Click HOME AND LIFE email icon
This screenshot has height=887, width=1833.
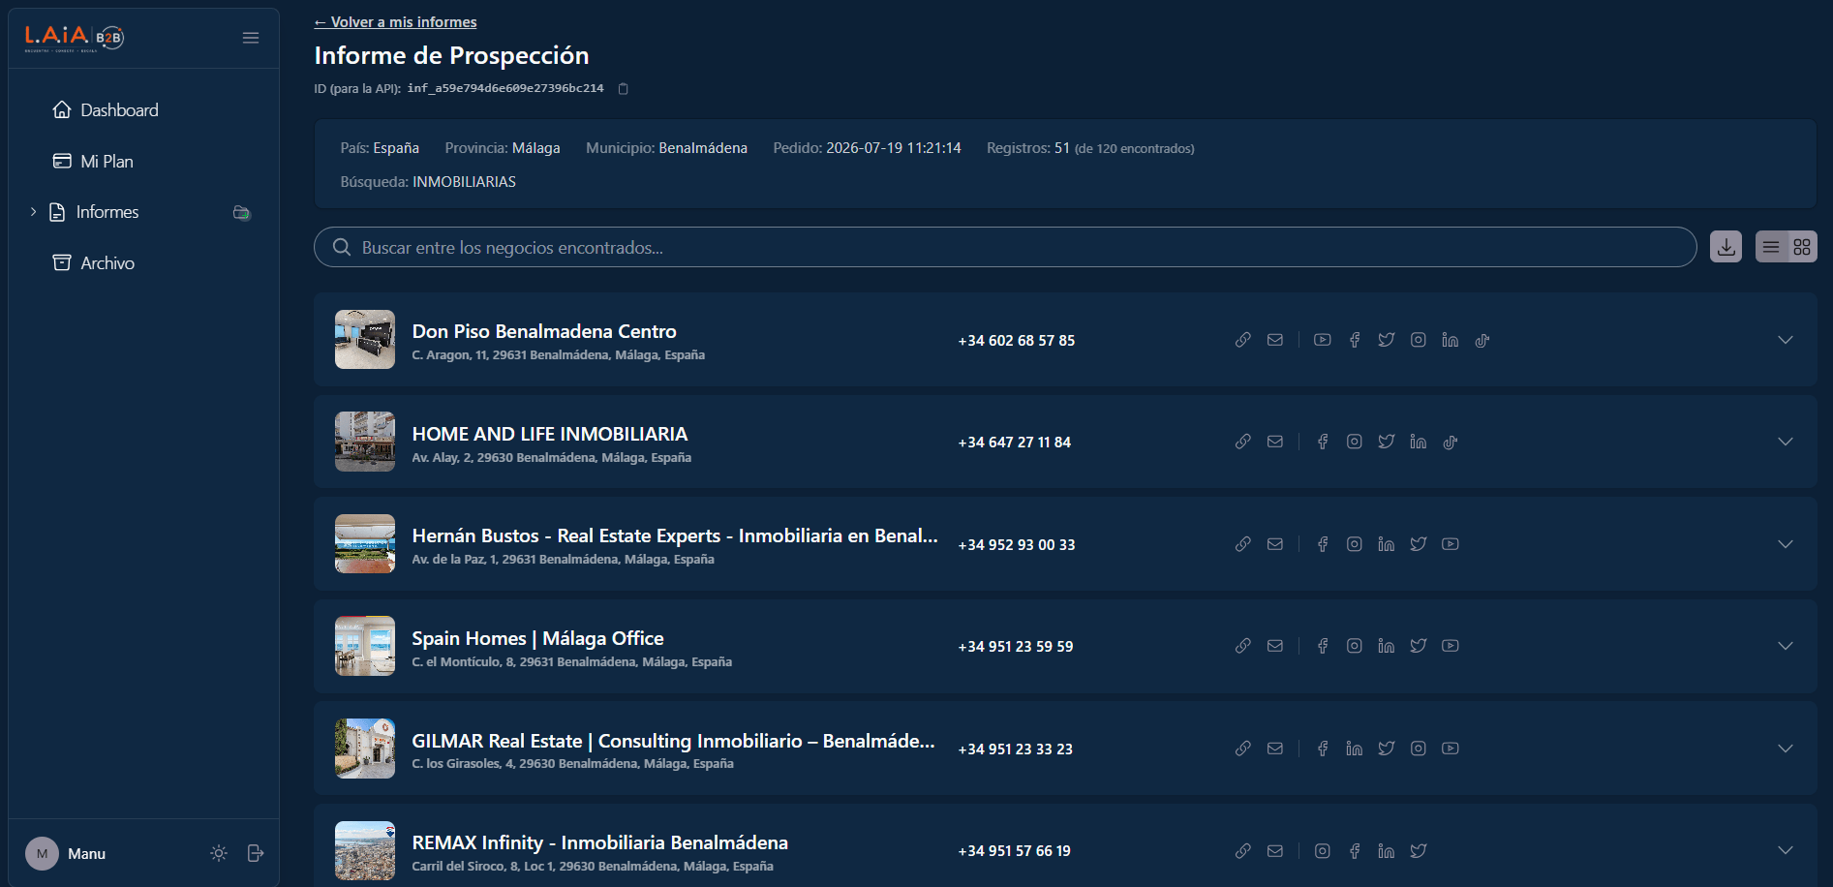(x=1275, y=442)
